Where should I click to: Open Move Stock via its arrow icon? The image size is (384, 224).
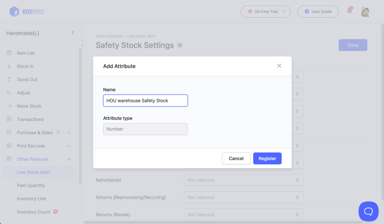(x=9, y=106)
